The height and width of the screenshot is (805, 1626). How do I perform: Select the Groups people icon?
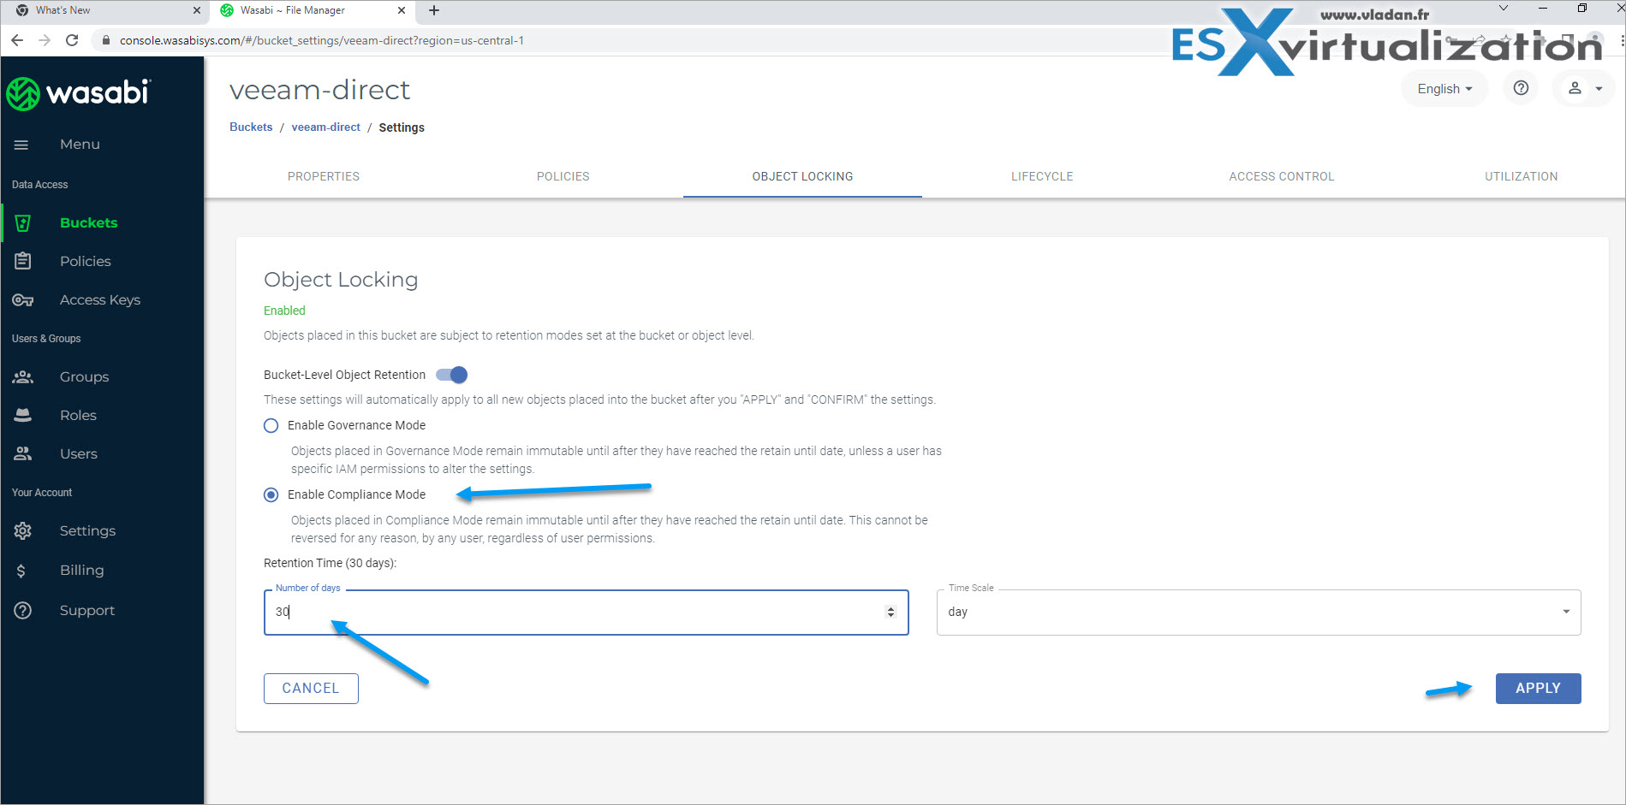tap(23, 377)
